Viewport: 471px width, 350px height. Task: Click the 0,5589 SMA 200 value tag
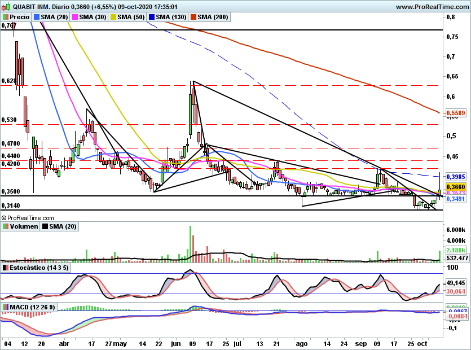pyautogui.click(x=456, y=113)
